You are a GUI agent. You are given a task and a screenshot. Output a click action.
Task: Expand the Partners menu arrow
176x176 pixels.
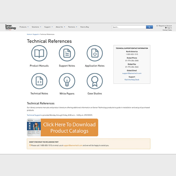point(76,27)
